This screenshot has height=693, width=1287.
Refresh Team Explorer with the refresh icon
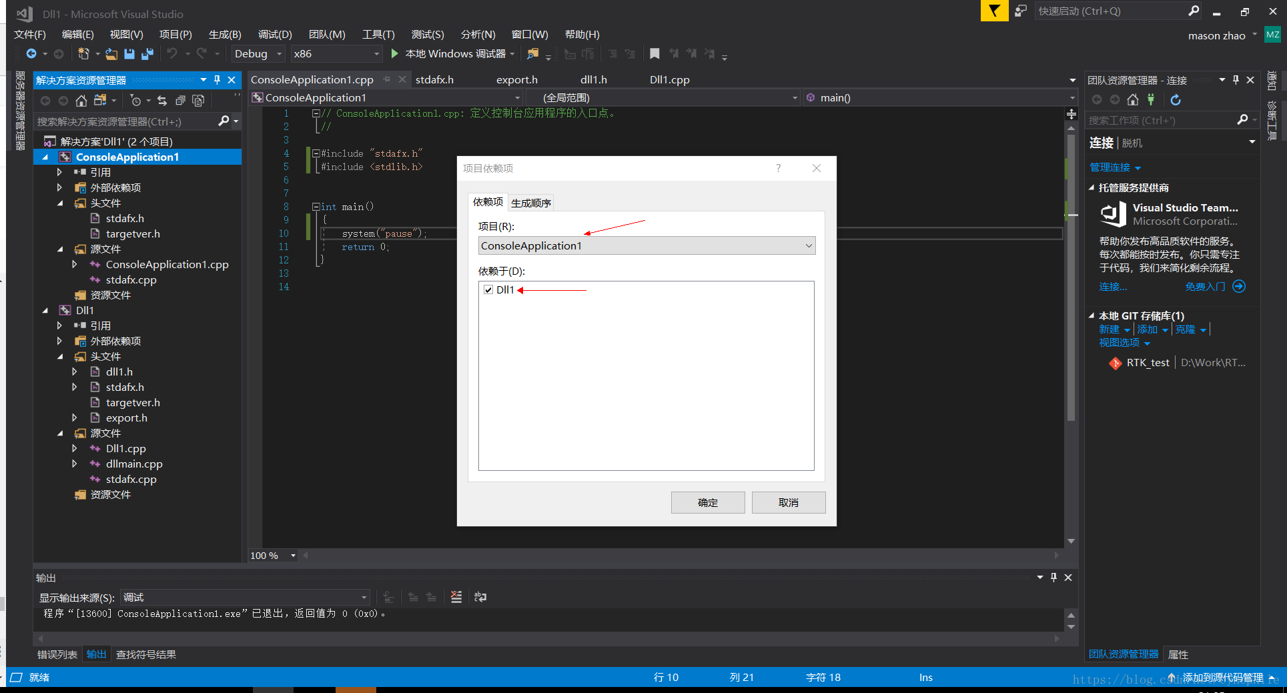(x=1176, y=99)
